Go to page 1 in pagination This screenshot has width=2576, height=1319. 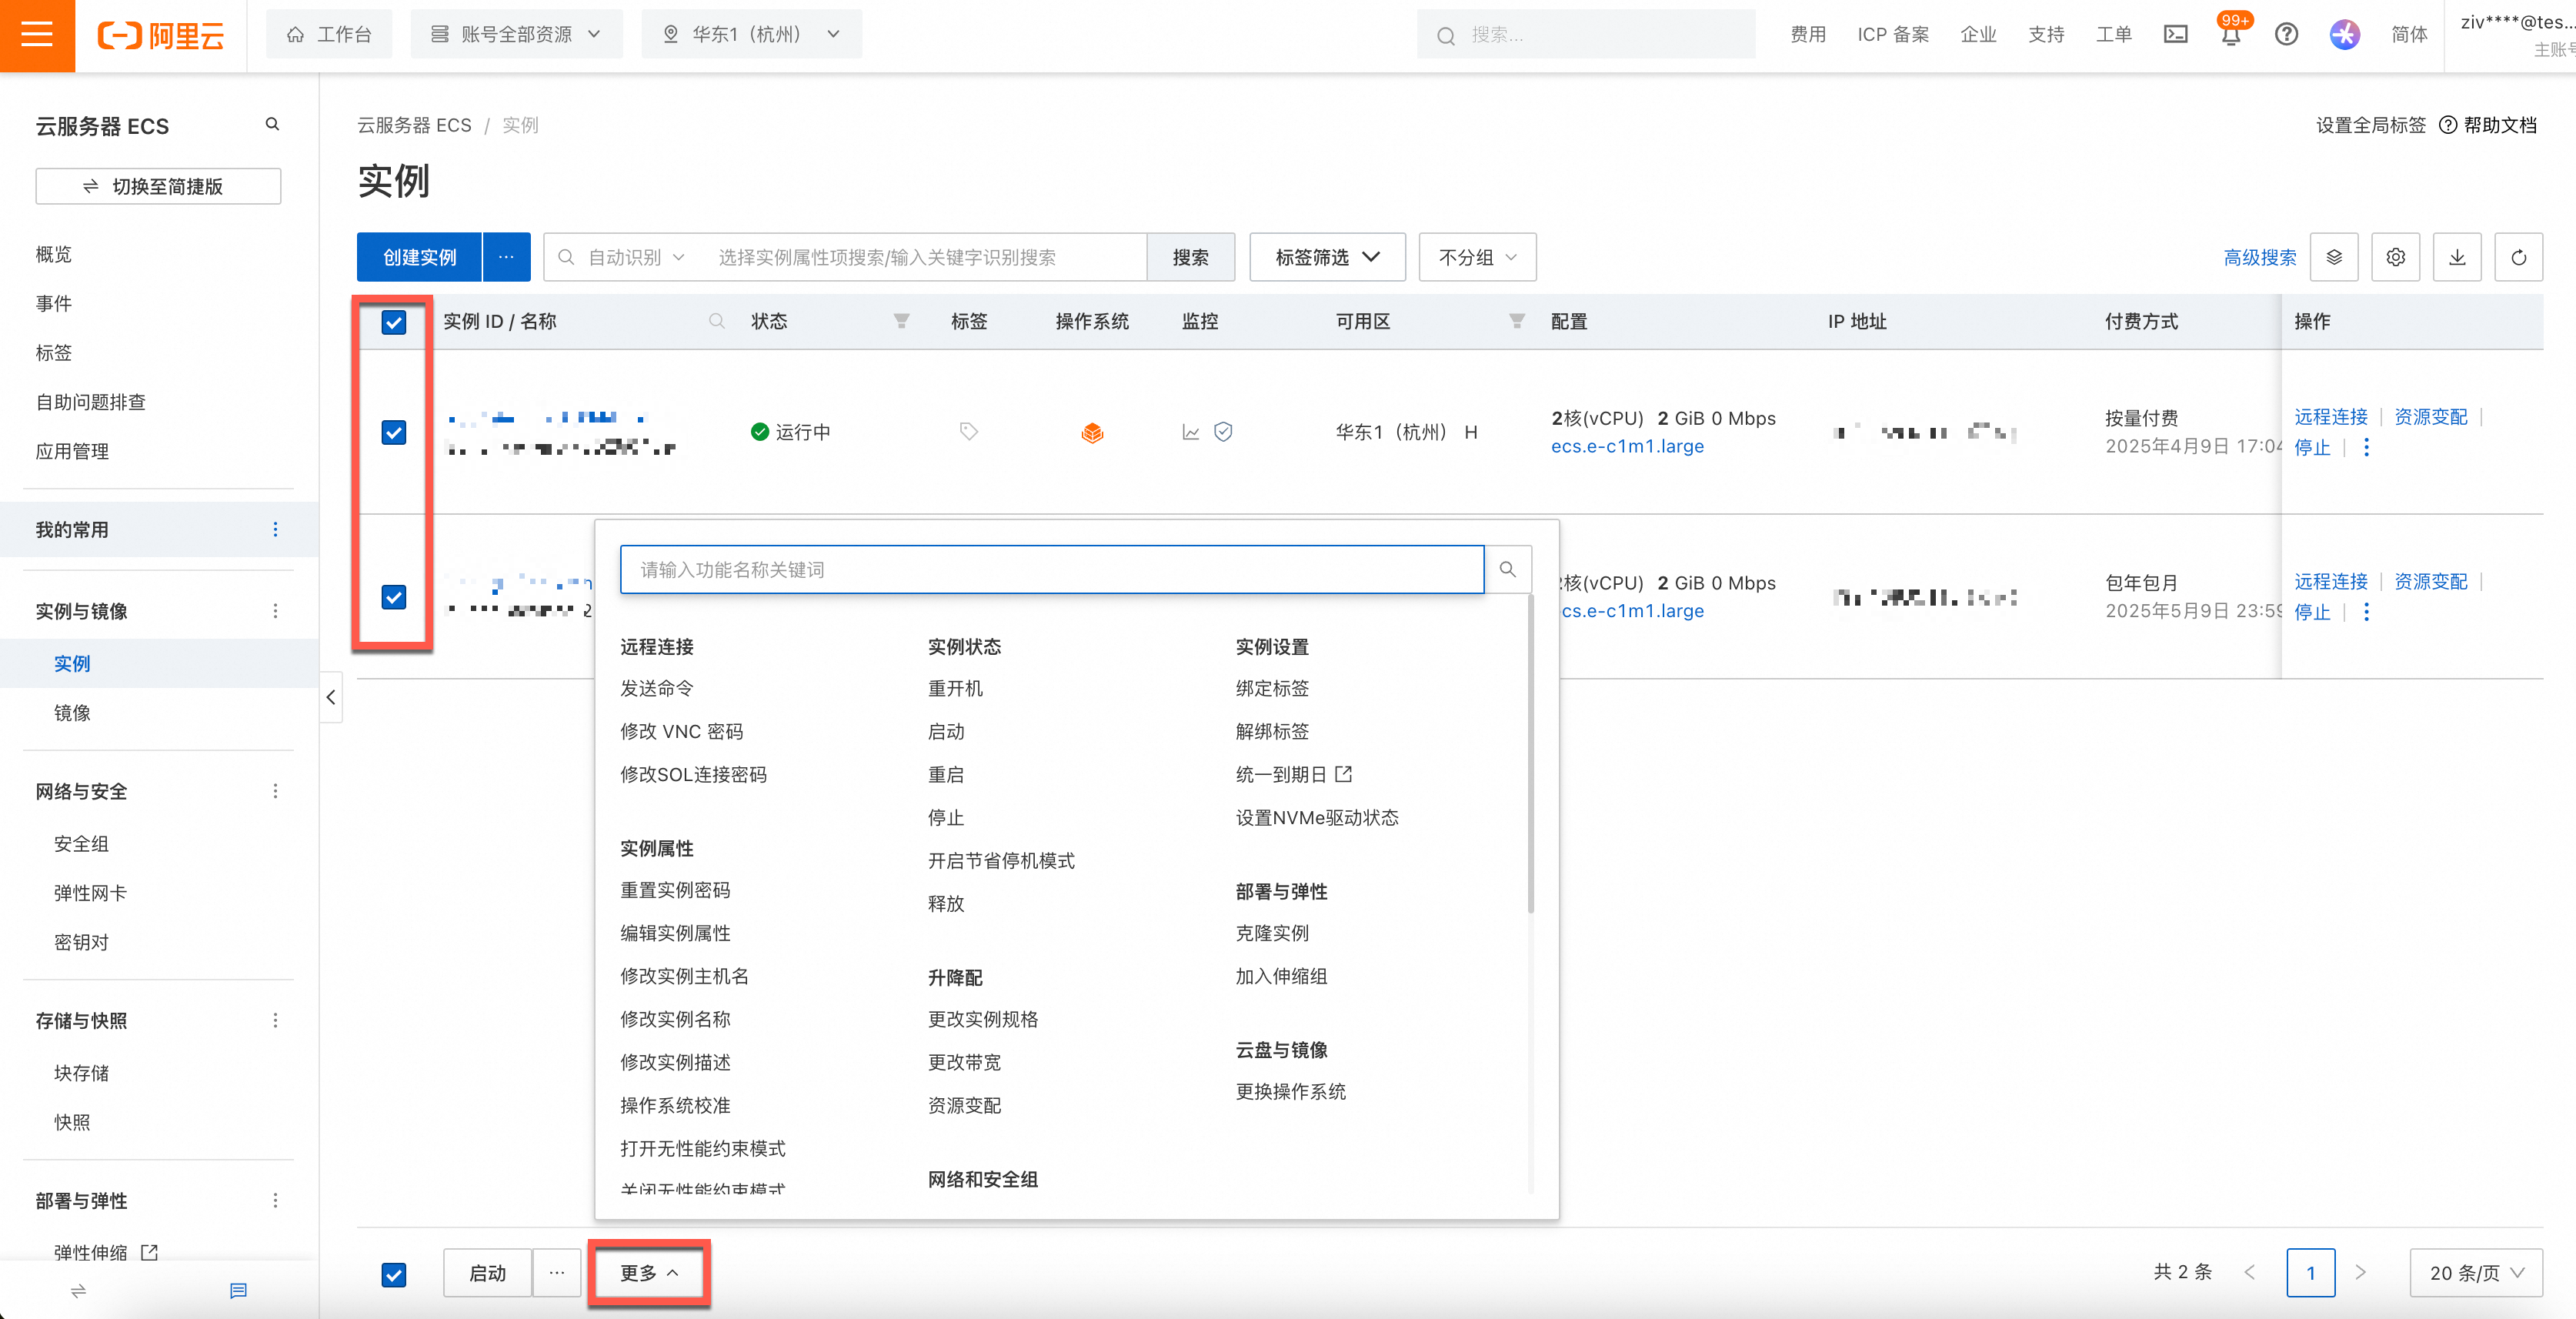(2310, 1273)
